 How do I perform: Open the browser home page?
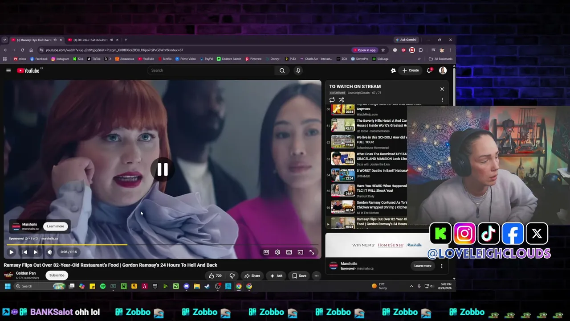pos(31,50)
